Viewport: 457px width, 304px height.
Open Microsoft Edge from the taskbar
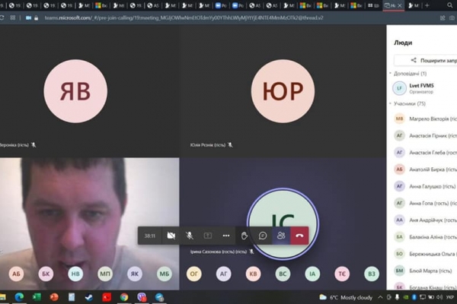(19, 297)
